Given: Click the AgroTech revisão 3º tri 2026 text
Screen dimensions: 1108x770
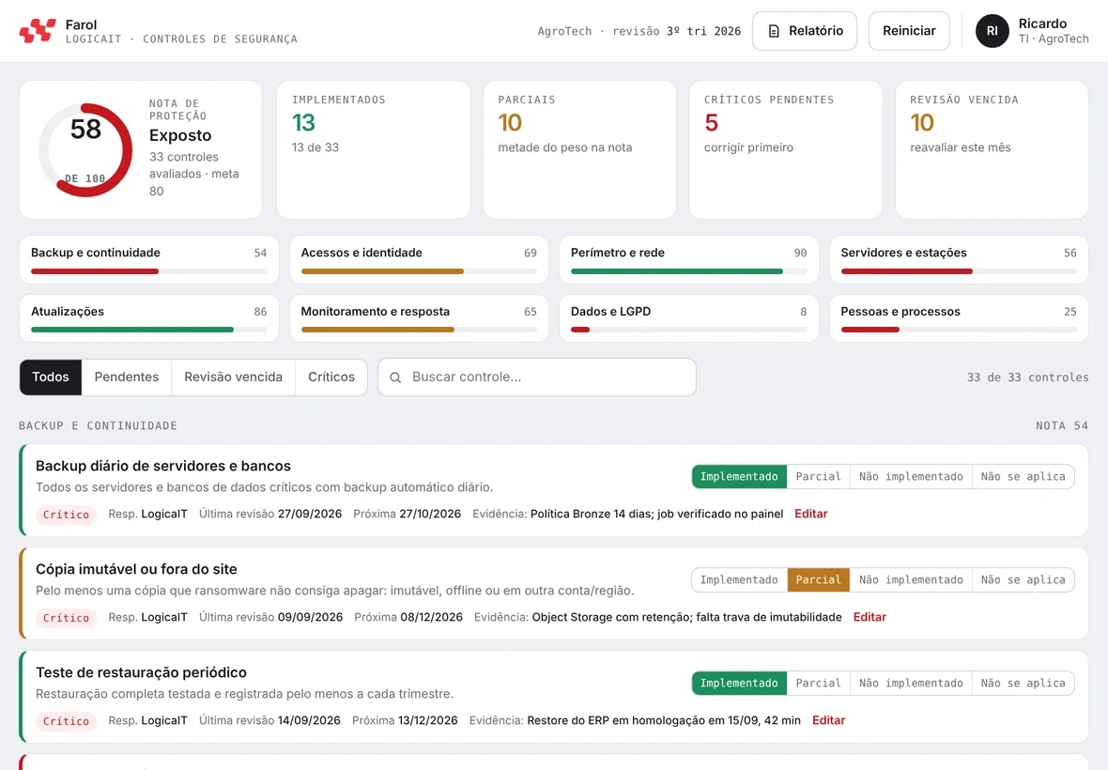Looking at the screenshot, I should coord(639,31).
